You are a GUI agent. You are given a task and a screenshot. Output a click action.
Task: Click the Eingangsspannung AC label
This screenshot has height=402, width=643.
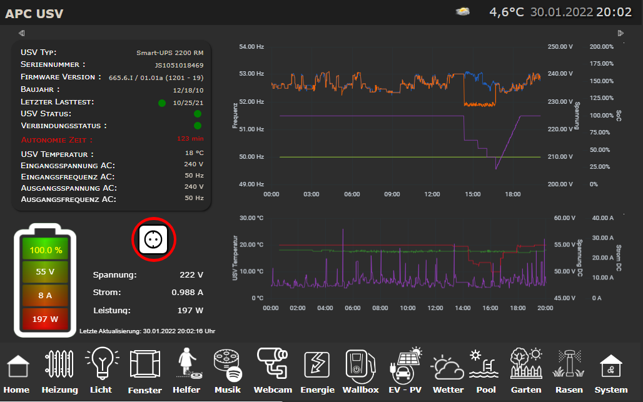[68, 166]
